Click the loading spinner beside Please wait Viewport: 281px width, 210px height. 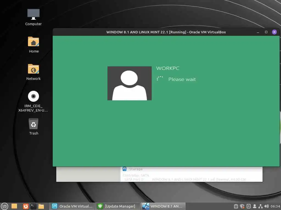pyautogui.click(x=159, y=78)
